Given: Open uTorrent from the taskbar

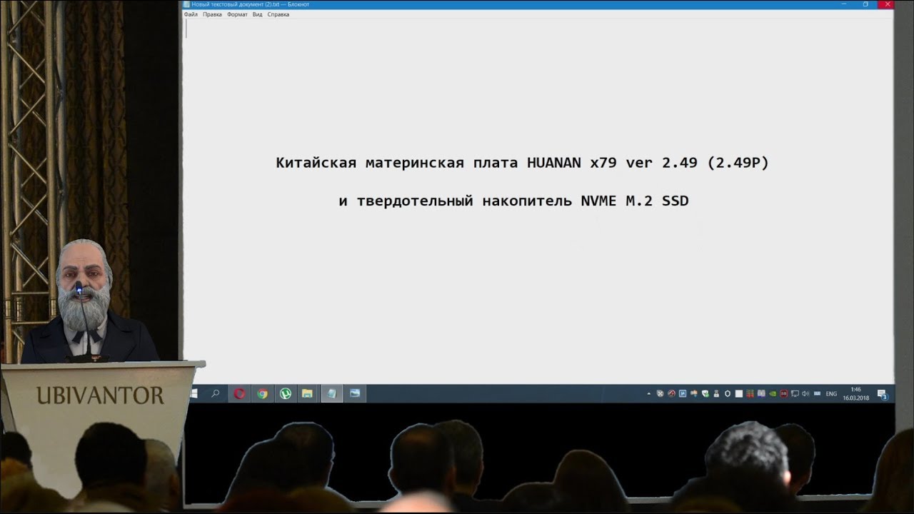Looking at the screenshot, I should click(x=286, y=393).
